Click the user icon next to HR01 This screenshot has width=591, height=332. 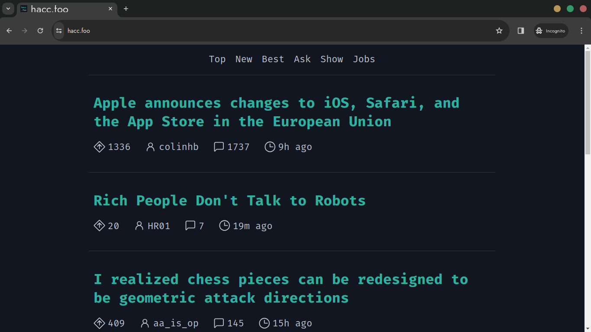(139, 226)
